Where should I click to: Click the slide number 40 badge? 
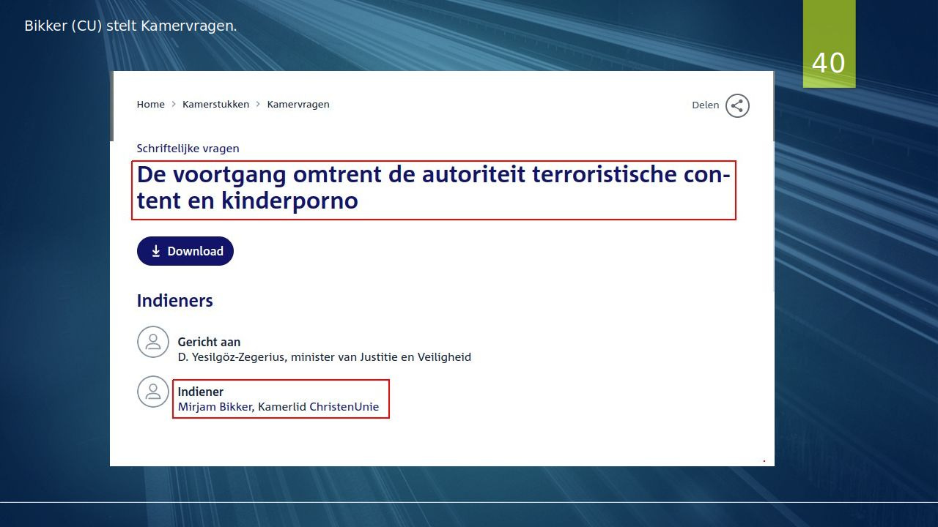(829, 44)
